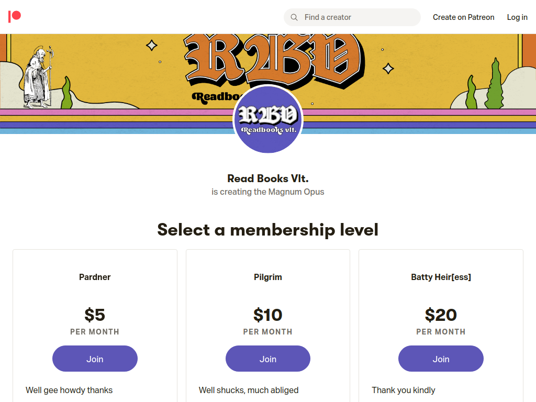536x402 pixels.
Task: Click the search magnifier icon
Action: 294,17
